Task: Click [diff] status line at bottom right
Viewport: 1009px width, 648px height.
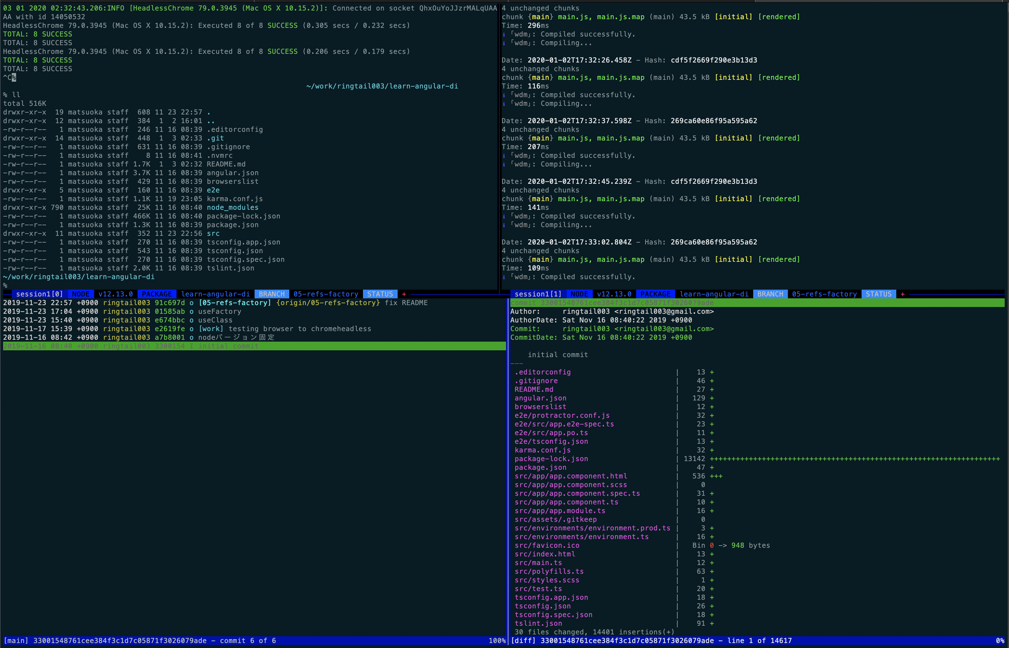Action: pyautogui.click(x=758, y=641)
